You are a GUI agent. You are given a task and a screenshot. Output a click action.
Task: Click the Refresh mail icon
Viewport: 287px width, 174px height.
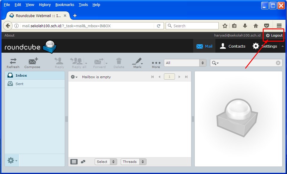coord(13,63)
